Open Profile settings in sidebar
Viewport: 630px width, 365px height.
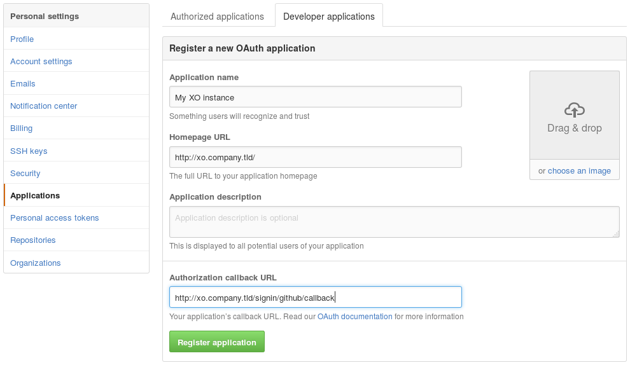(x=76, y=39)
